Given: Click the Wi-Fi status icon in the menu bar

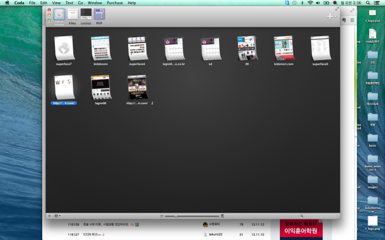Looking at the screenshot, I should (310, 3).
